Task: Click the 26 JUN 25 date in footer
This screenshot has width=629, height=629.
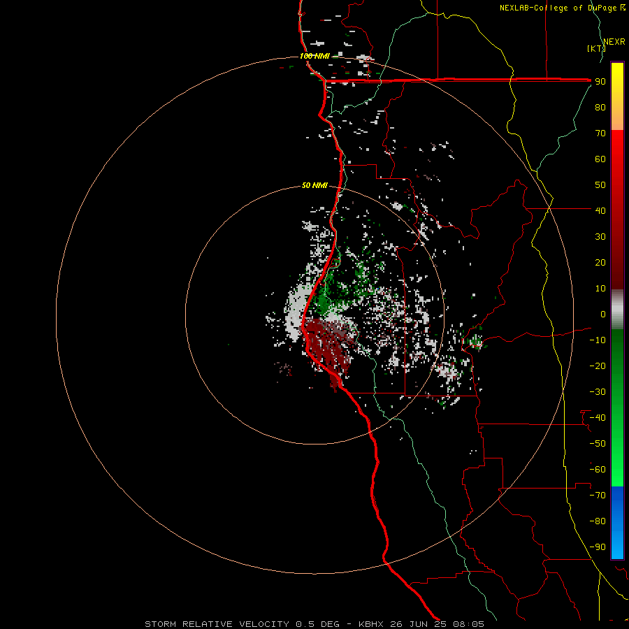Action: pyautogui.click(x=419, y=624)
